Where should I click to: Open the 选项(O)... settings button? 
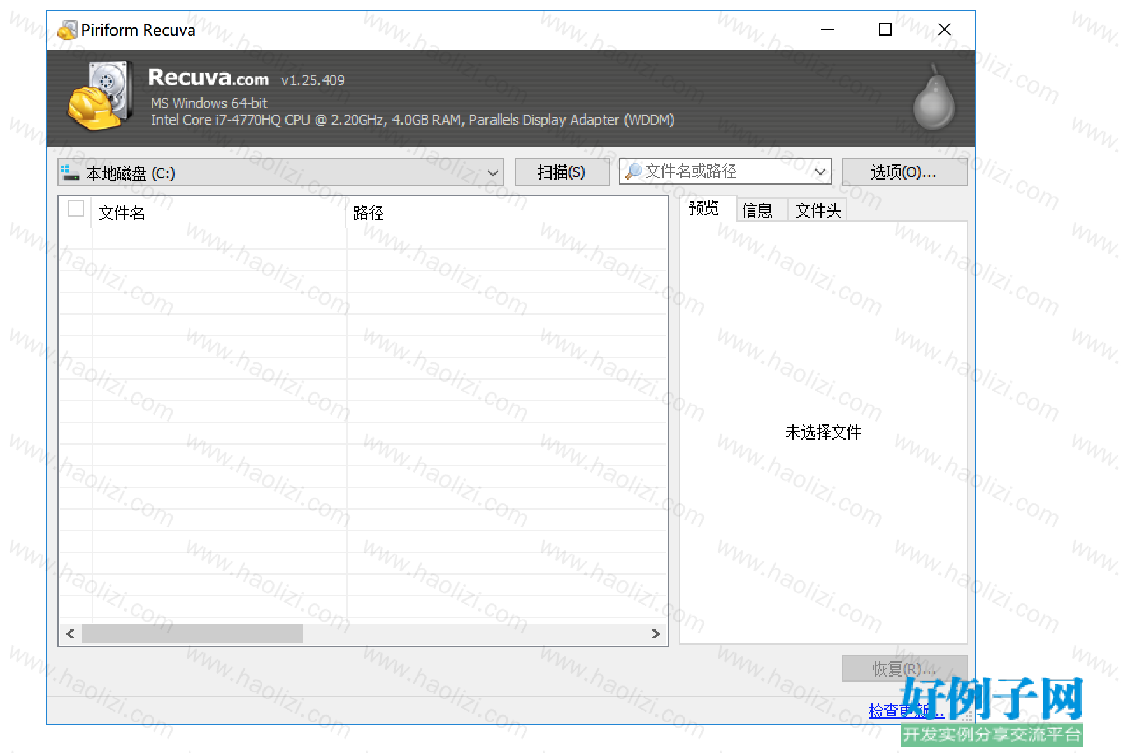(904, 172)
